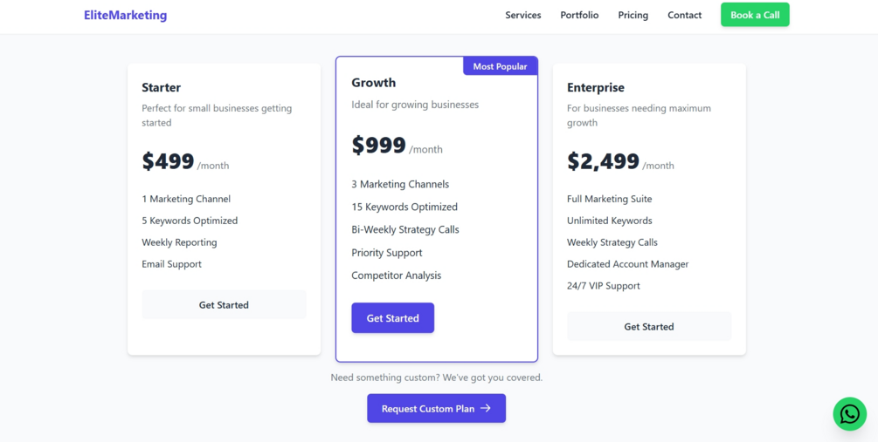
Task: Open the Services nav item
Action: [522, 15]
